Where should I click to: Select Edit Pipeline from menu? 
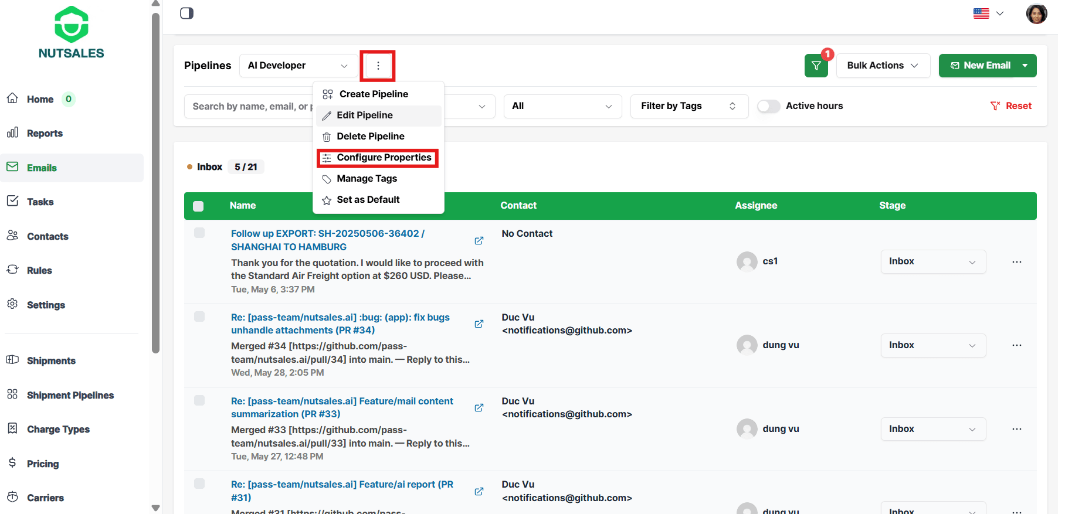click(378, 115)
